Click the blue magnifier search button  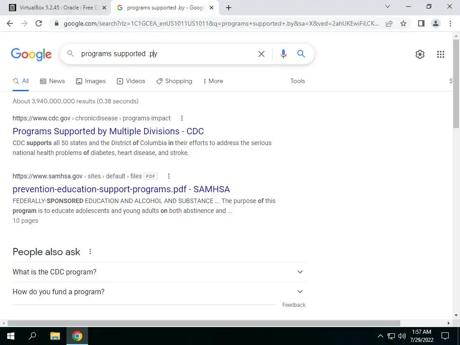click(301, 54)
